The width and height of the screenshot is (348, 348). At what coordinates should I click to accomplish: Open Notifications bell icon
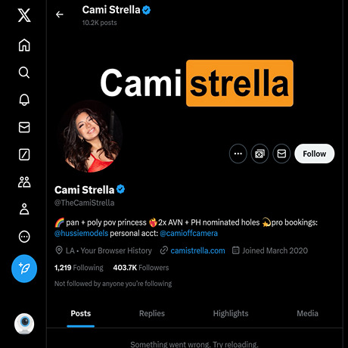pyautogui.click(x=24, y=100)
